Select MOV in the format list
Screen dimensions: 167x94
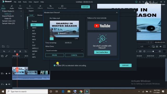pyautogui.click(x=34, y=34)
